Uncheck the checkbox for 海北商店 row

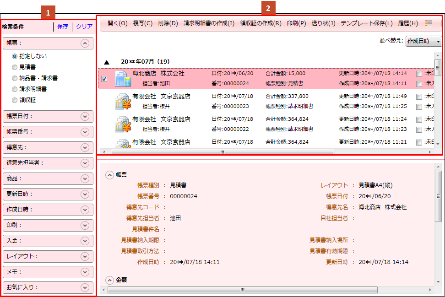(x=104, y=79)
